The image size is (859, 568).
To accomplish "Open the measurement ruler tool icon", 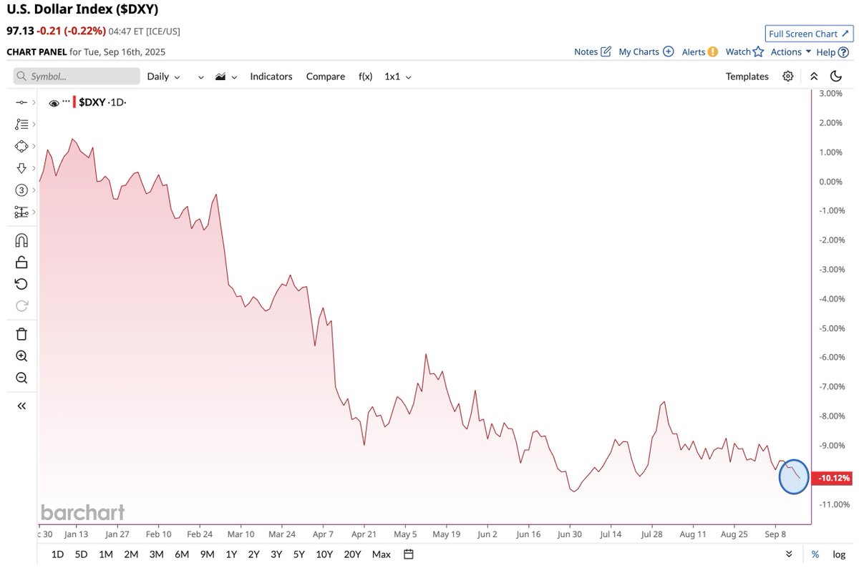I will 21,212.
